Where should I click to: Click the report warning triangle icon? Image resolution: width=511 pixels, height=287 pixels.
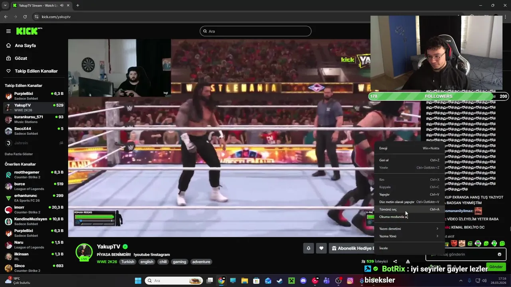(408, 261)
